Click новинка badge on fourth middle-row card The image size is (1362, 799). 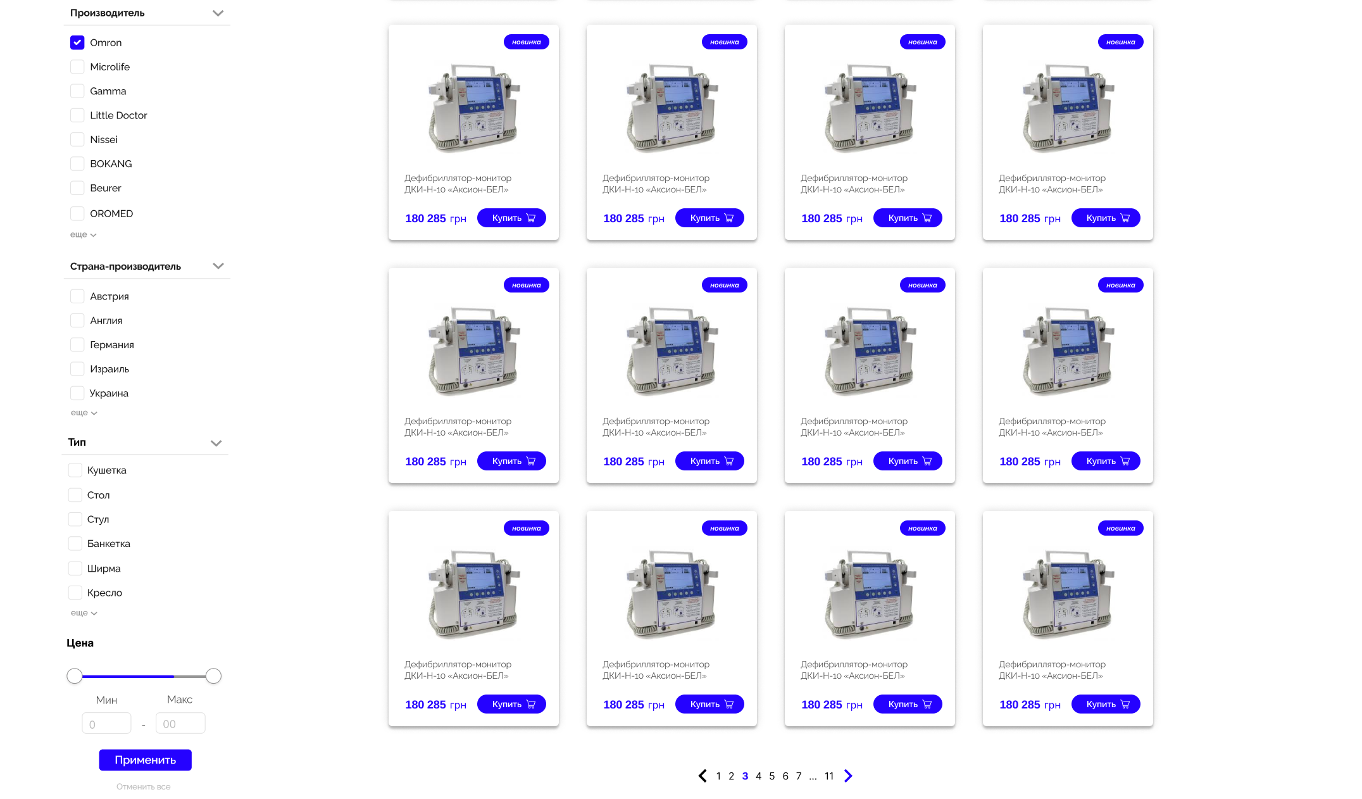(x=1121, y=285)
